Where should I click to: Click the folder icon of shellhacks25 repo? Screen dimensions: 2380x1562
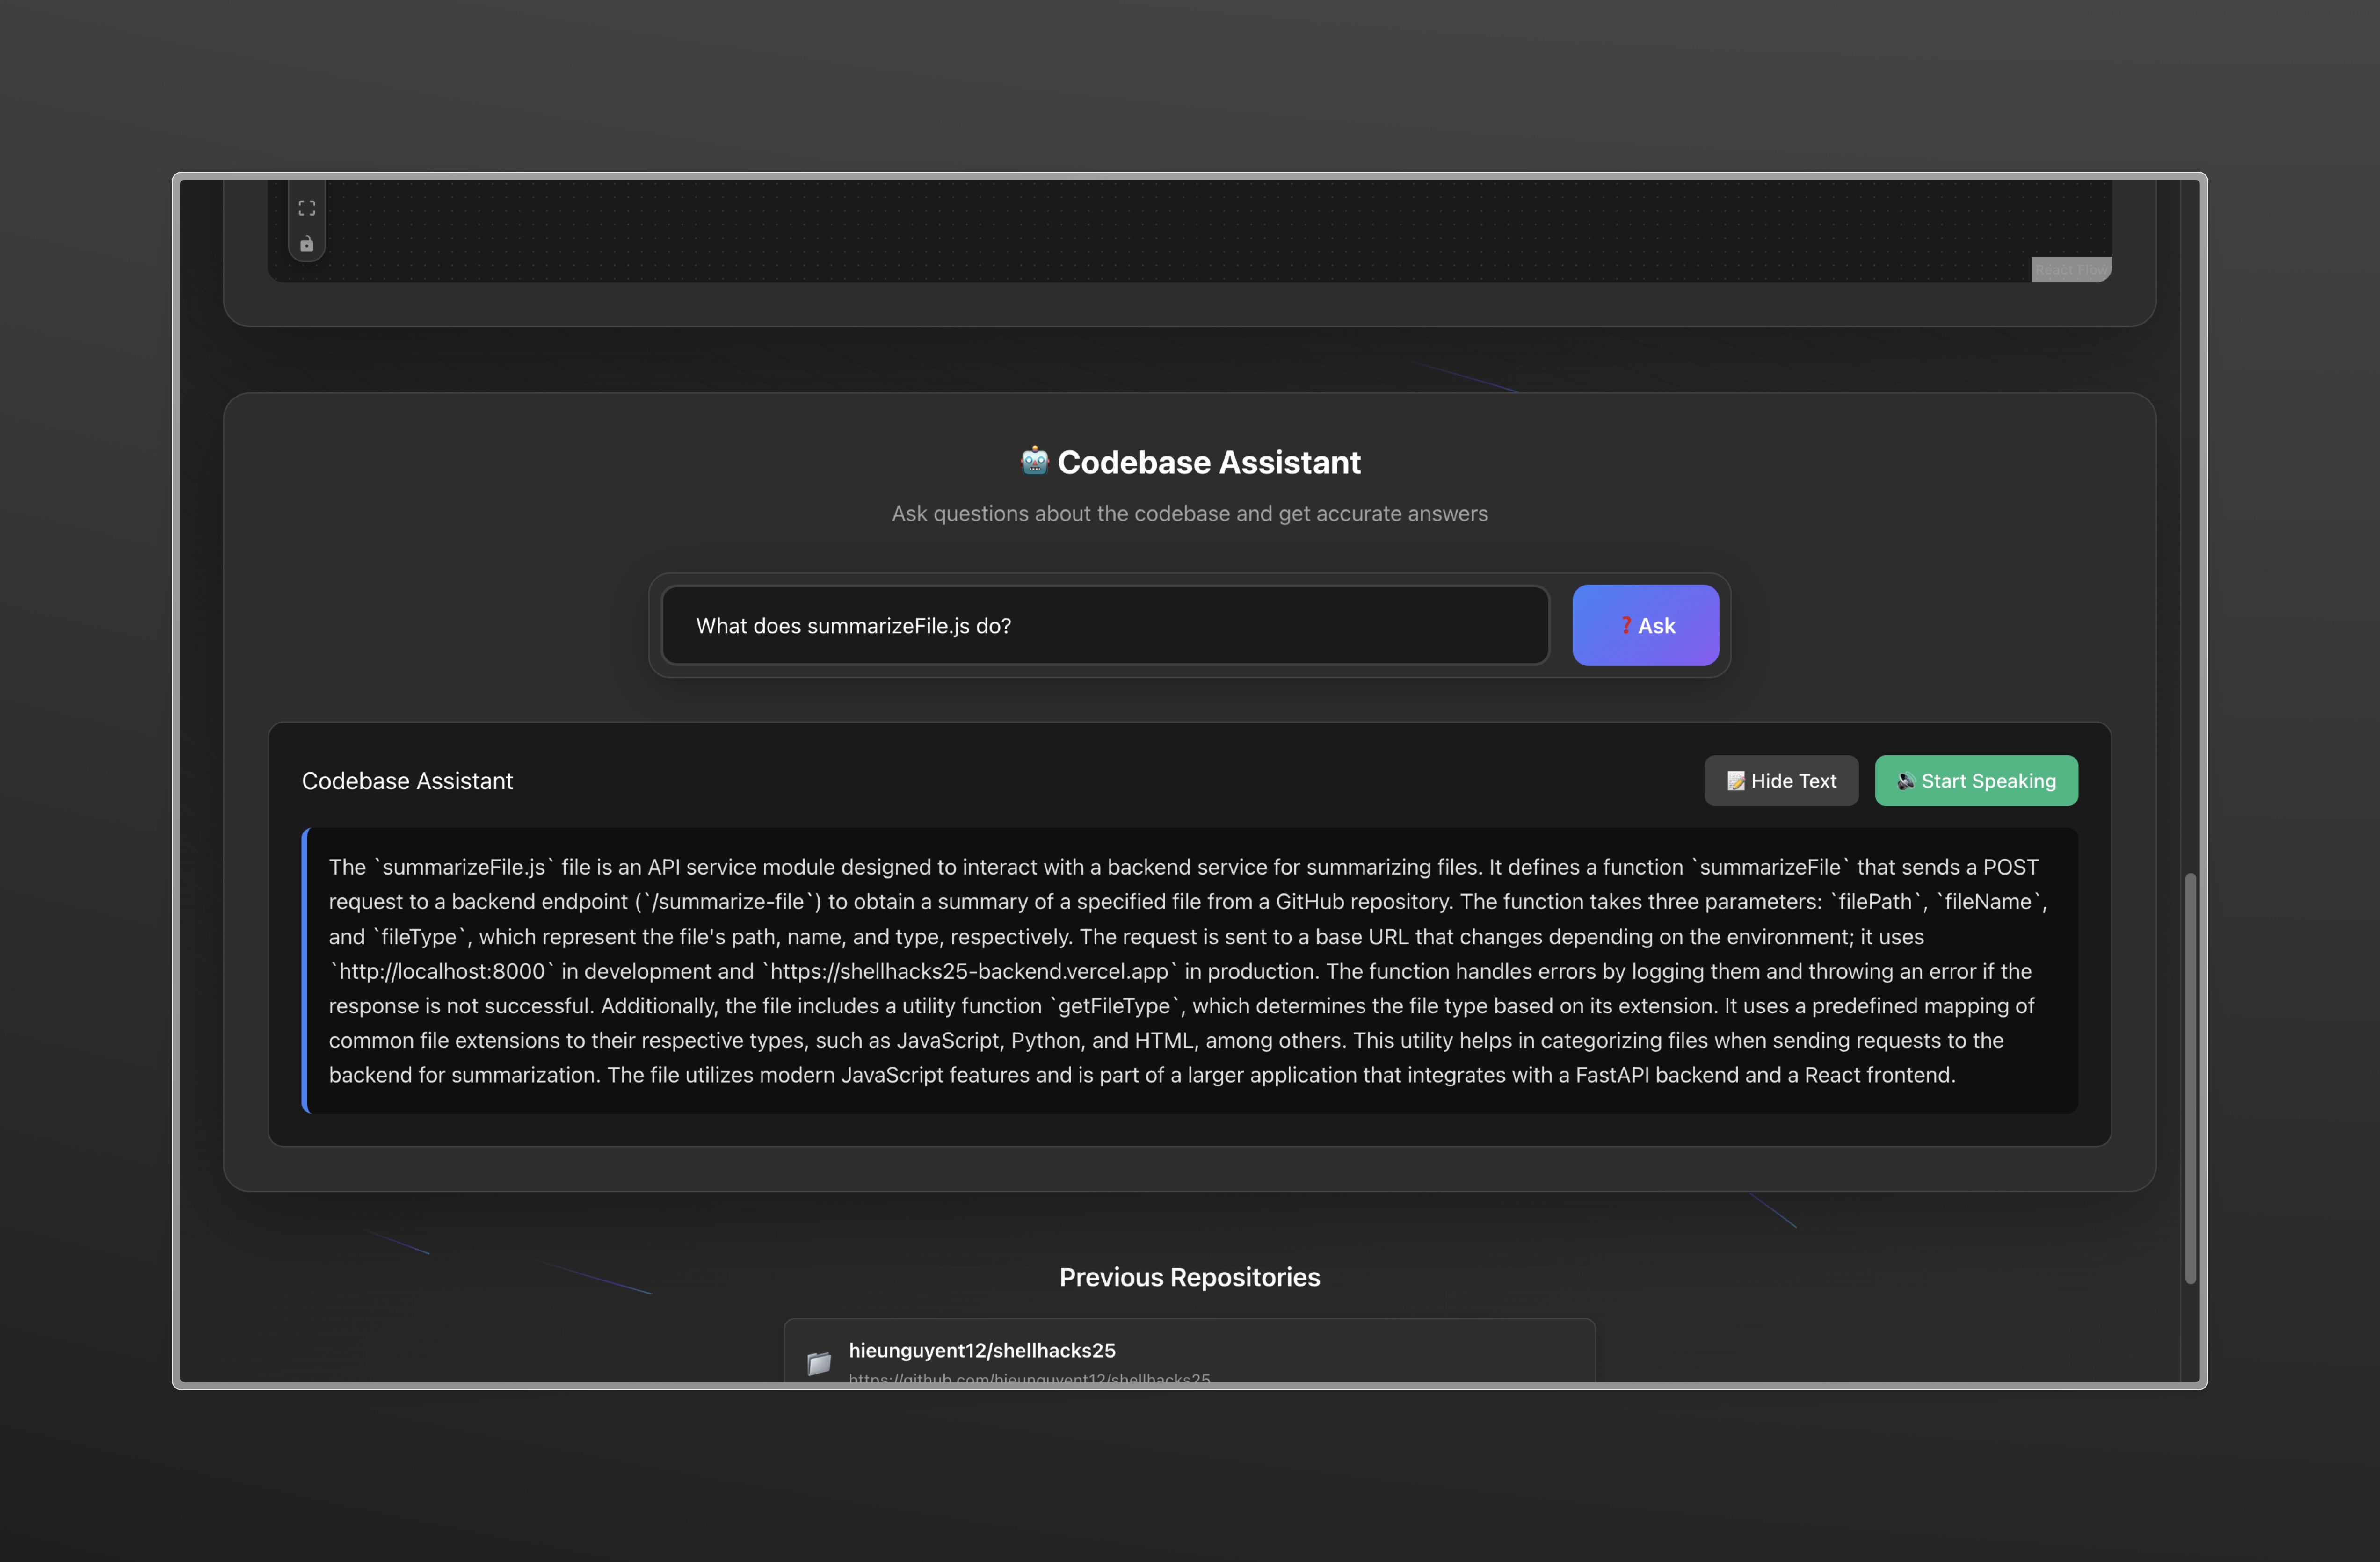(x=819, y=1362)
